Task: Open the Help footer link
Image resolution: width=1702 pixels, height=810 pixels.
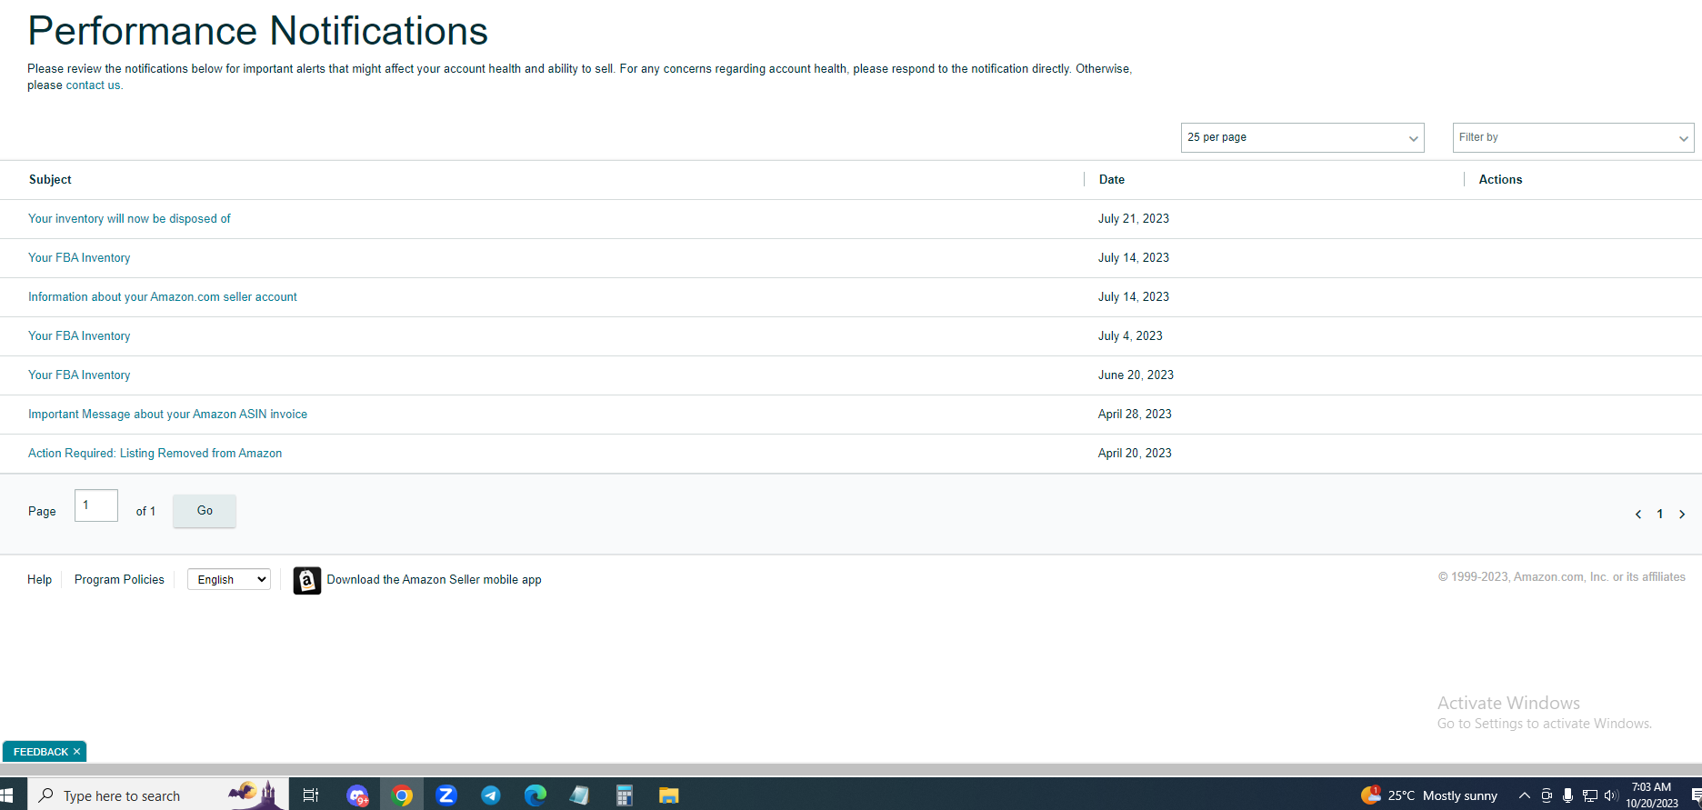Action: pos(39,580)
